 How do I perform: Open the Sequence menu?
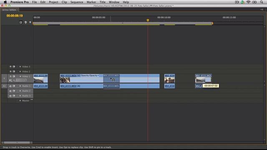tap(77, 2)
